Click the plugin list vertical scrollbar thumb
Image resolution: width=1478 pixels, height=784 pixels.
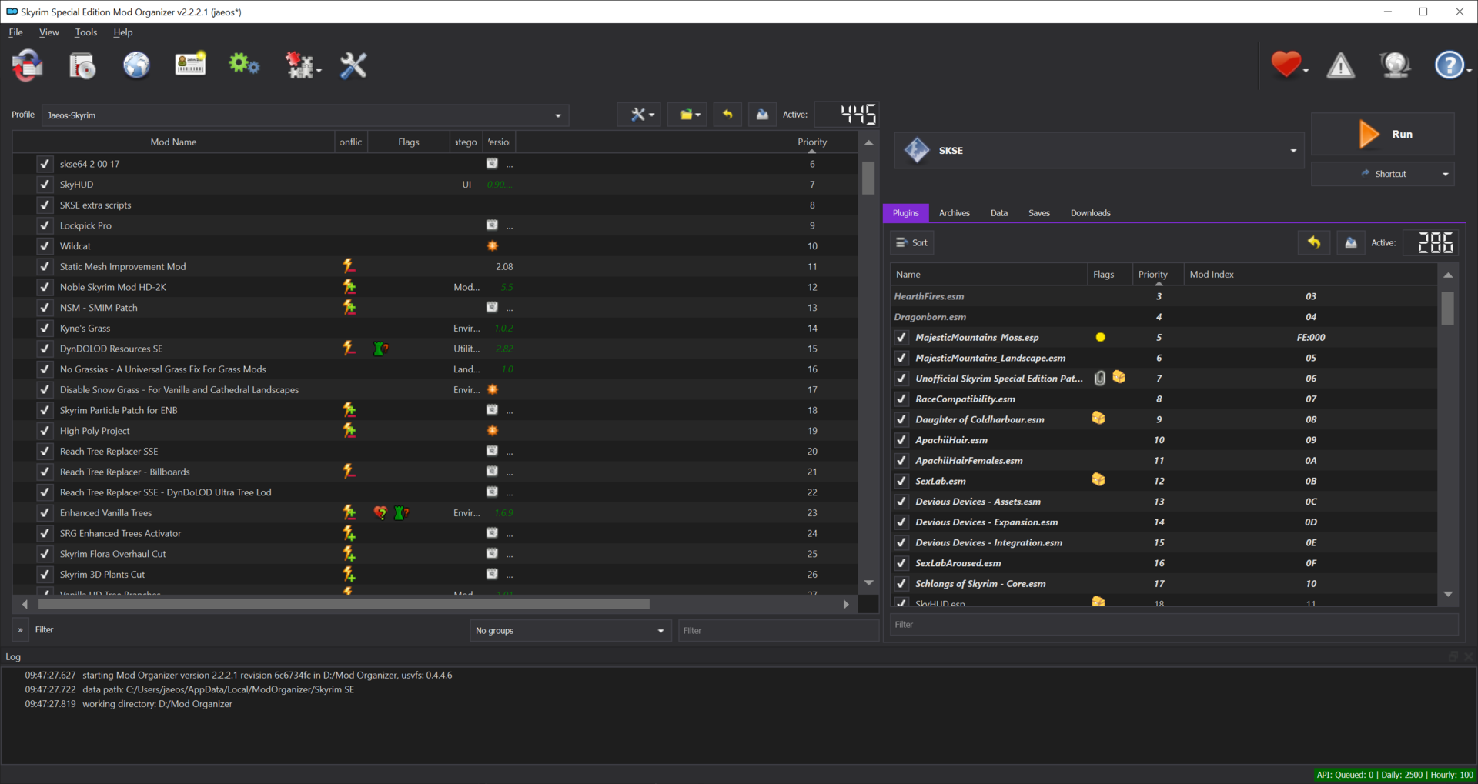[x=1447, y=308]
